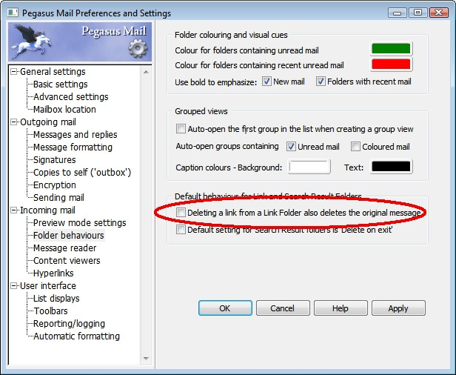Go to Toolbars settings
This screenshot has height=375, width=456.
(50, 311)
